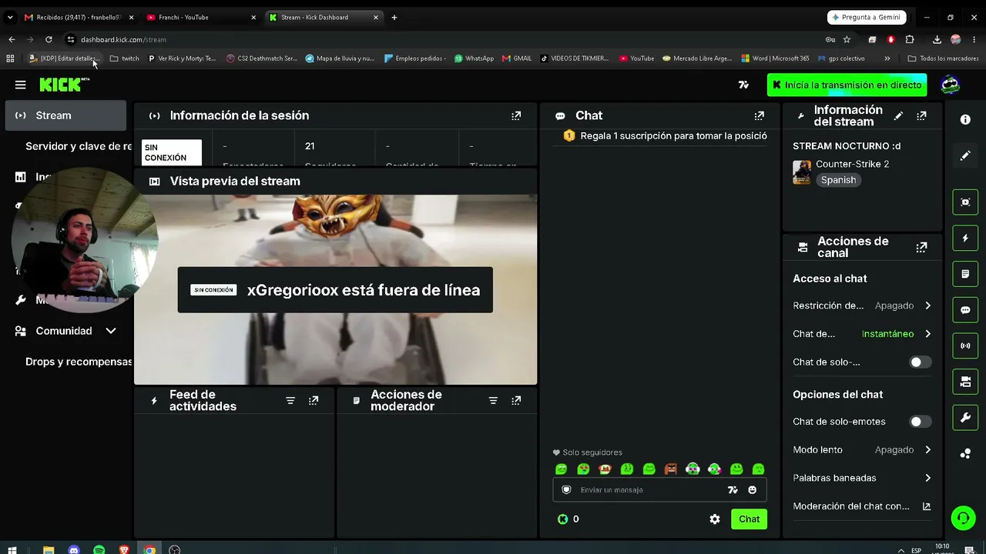The width and height of the screenshot is (986, 554).
Task: Select the Spanish language tag
Action: click(x=838, y=180)
